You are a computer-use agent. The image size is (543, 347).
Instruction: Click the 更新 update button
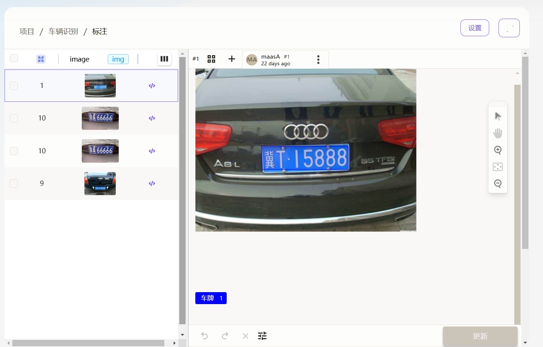pos(480,336)
